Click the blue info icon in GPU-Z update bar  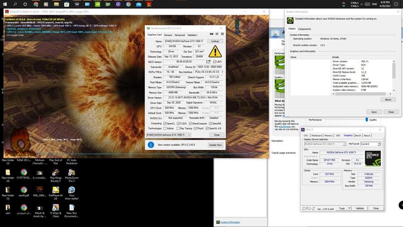(151, 145)
